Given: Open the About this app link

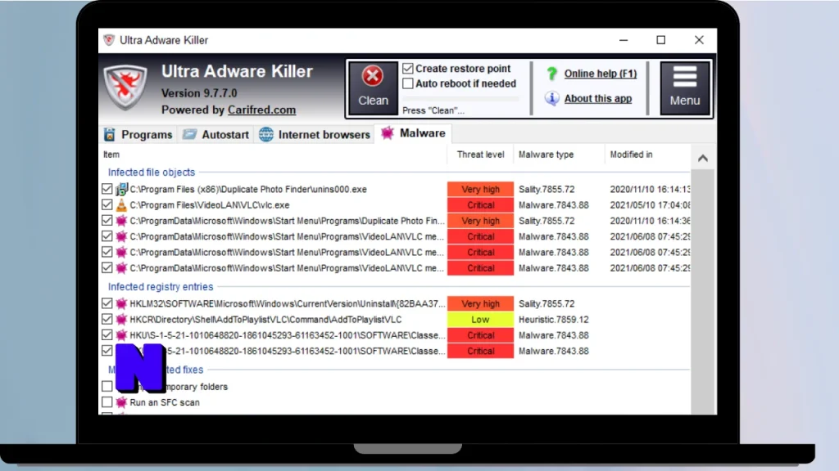Looking at the screenshot, I should (597, 98).
